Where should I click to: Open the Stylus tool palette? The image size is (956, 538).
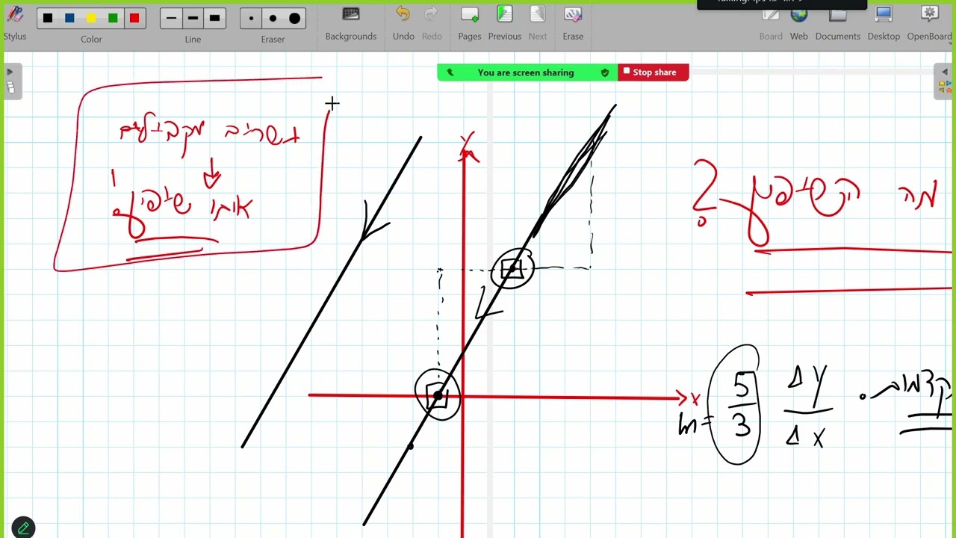[14, 22]
